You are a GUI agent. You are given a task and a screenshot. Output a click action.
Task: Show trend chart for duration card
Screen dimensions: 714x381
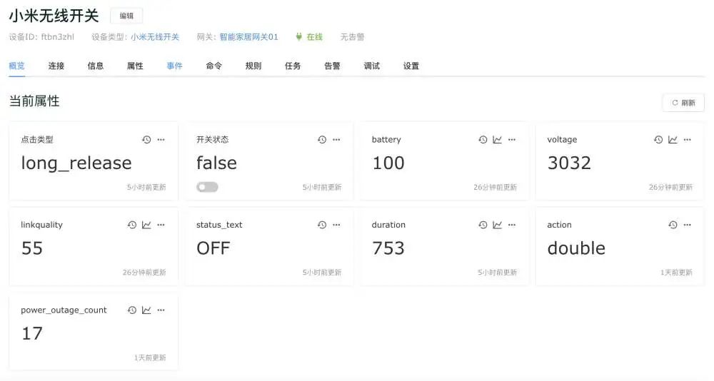point(497,225)
